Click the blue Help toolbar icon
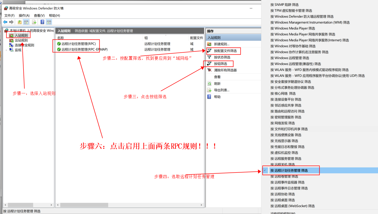The height and width of the screenshot is (214, 378). [x=42, y=22]
